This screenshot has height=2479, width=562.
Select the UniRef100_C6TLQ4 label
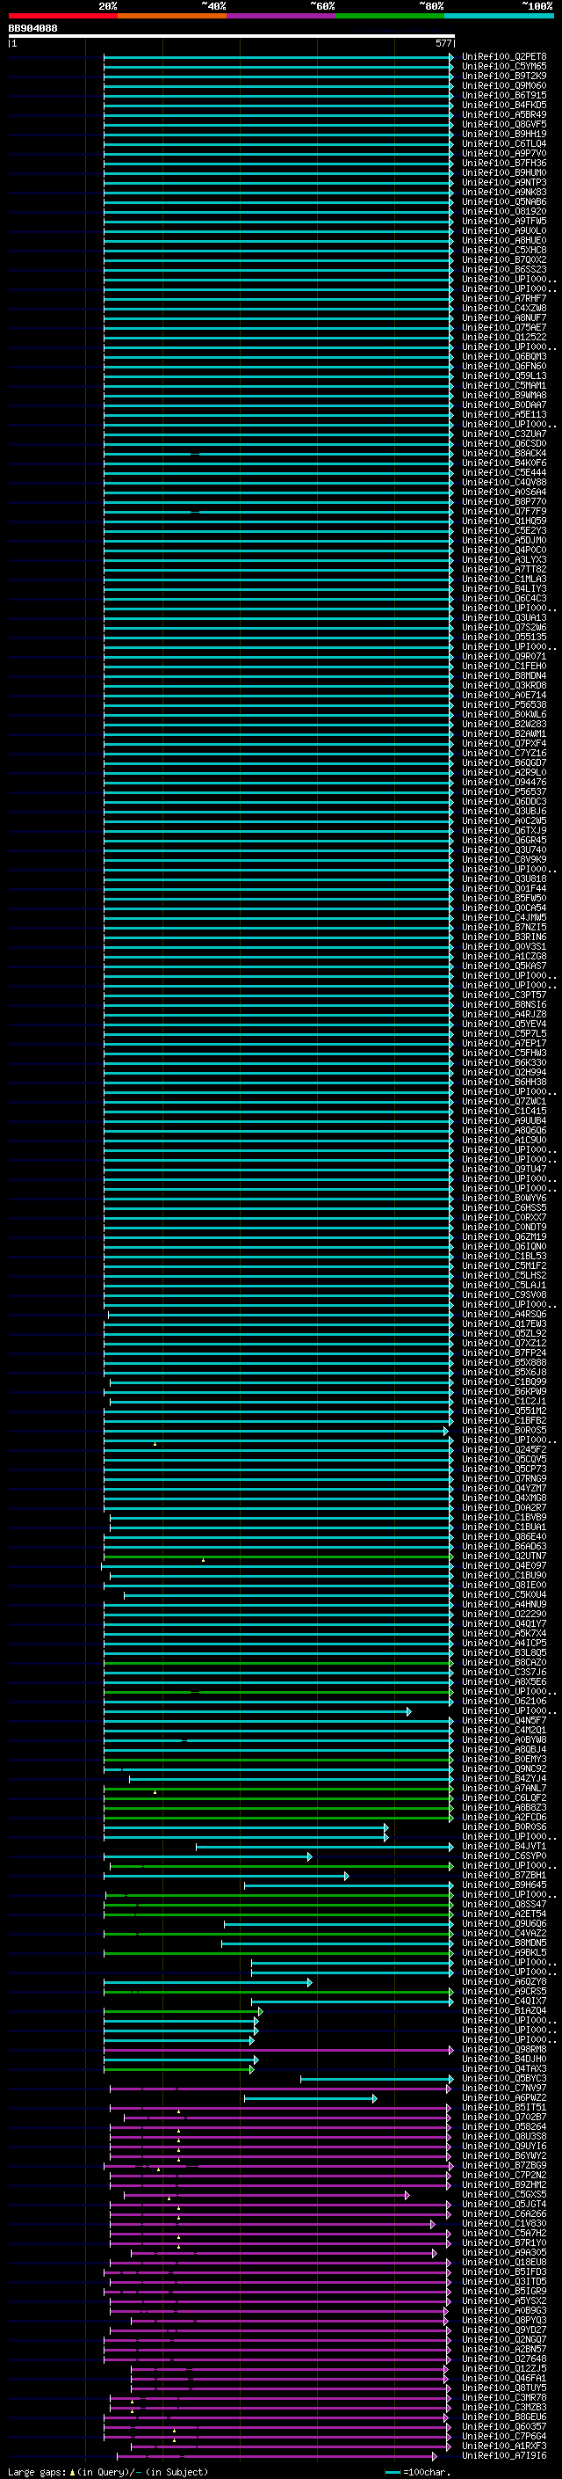point(504,143)
